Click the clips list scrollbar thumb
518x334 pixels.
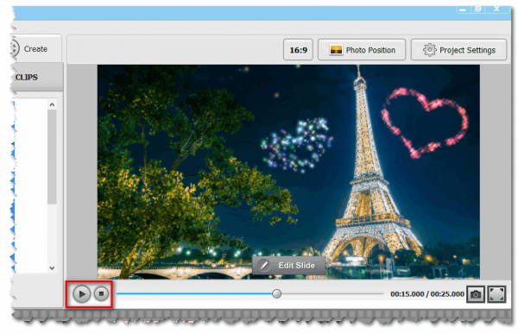pos(52,157)
